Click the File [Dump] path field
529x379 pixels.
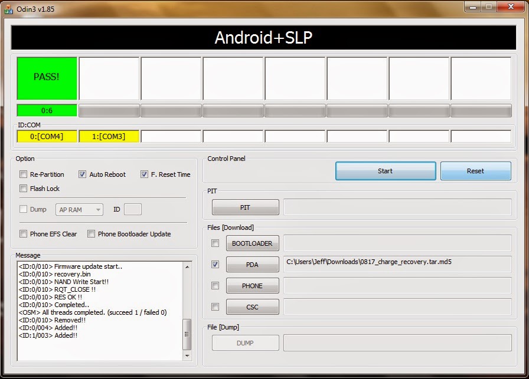397,342
